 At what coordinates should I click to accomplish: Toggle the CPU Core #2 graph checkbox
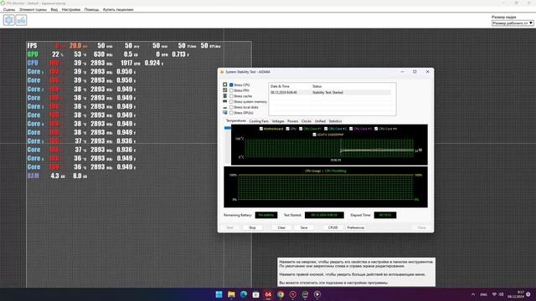click(326, 129)
